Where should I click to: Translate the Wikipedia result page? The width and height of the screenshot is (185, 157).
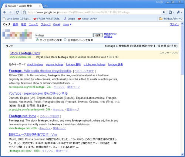pyautogui.click(x=84, y=71)
